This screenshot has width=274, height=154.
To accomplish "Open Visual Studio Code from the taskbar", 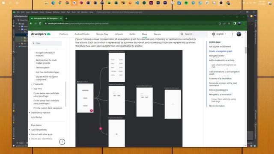I will [x=137, y=3].
